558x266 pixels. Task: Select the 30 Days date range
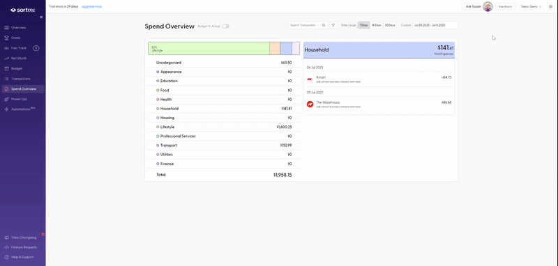(x=390, y=25)
